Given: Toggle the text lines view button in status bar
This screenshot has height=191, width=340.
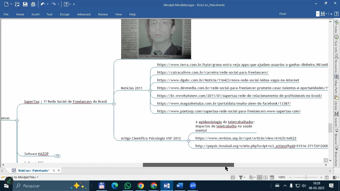Looking at the screenshot, I should click(266, 177).
